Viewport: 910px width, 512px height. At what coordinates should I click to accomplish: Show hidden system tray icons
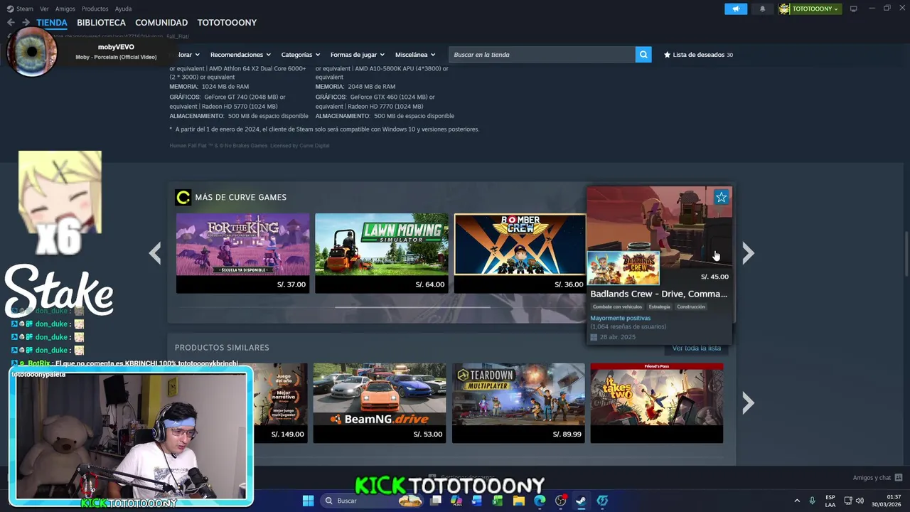796,501
